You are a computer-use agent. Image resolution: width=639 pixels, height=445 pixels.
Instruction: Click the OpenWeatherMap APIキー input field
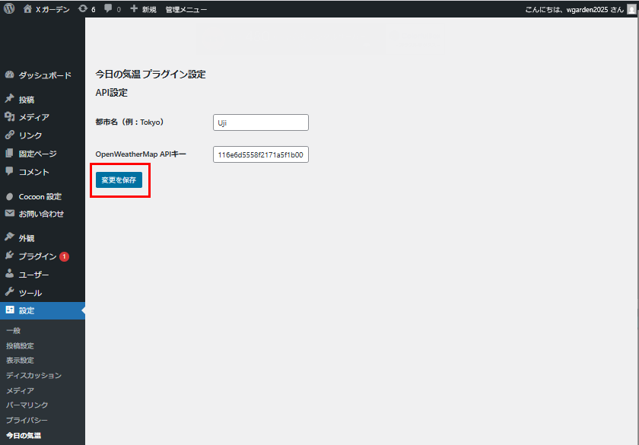261,155
